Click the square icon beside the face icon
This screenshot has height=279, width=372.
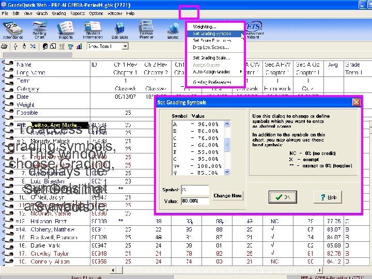(53, 47)
